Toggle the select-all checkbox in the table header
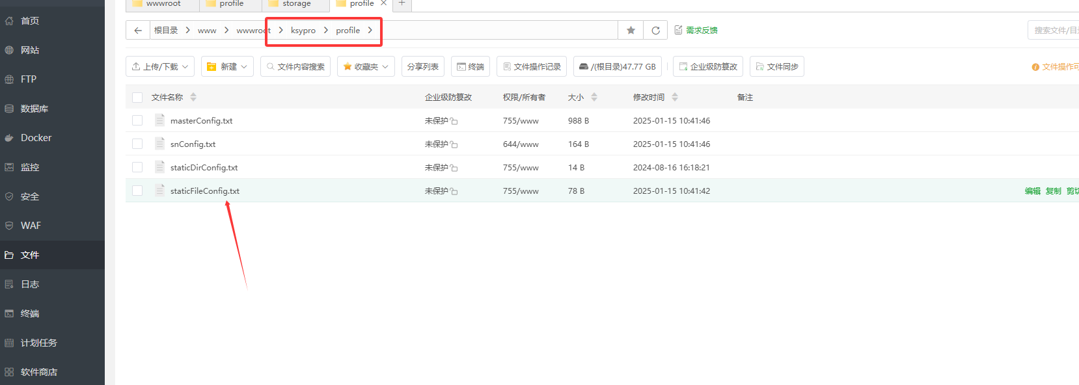The height and width of the screenshot is (385, 1079). coord(137,98)
